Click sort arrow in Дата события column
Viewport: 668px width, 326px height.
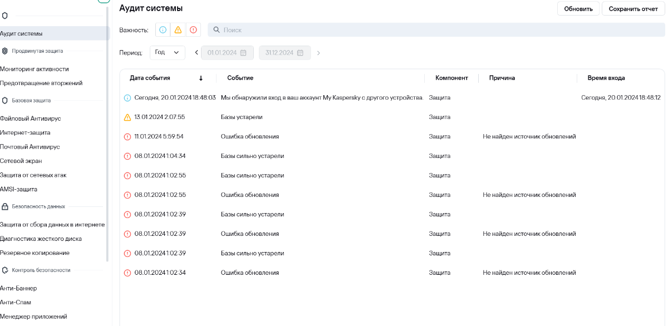(201, 78)
